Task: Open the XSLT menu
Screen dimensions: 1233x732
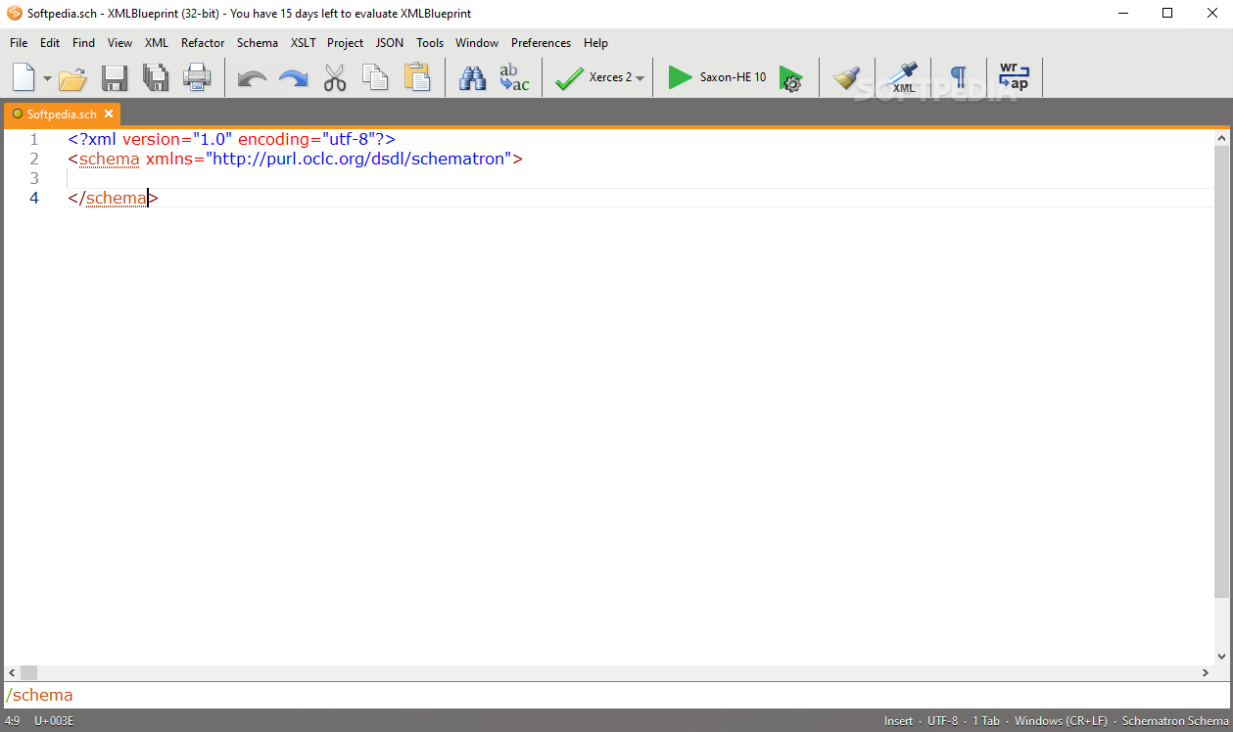Action: pyautogui.click(x=304, y=43)
